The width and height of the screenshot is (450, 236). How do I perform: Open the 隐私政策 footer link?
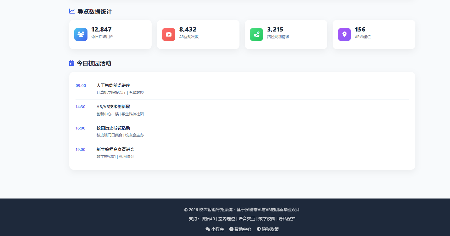pyautogui.click(x=270, y=229)
